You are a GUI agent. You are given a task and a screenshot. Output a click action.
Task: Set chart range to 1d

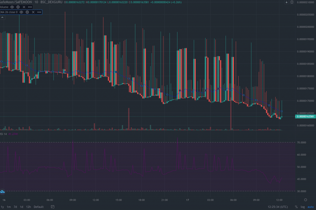coord(22,207)
